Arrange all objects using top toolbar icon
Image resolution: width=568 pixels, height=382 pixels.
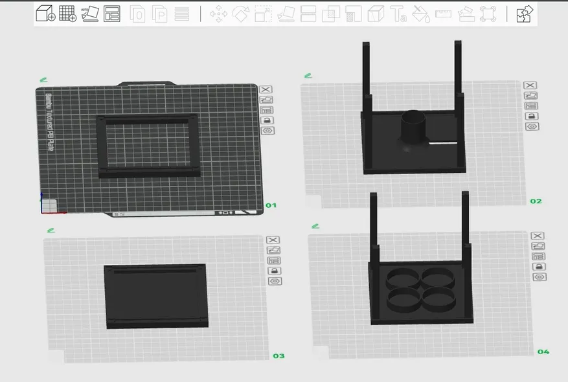(x=112, y=14)
